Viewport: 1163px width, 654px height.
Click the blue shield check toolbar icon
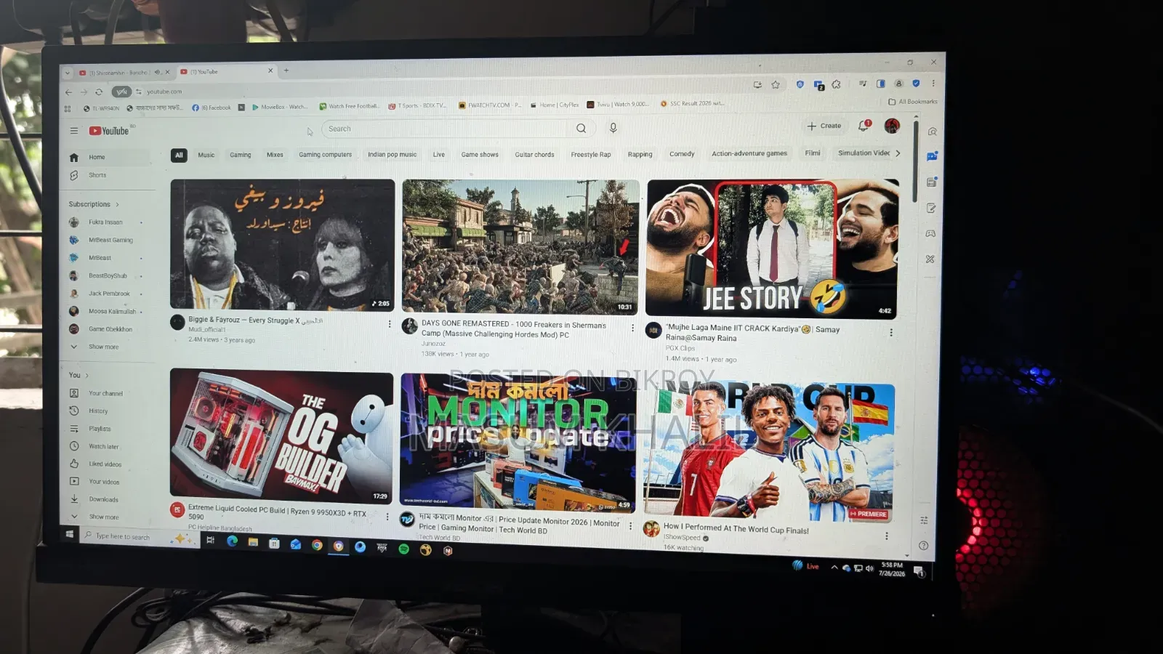point(916,84)
